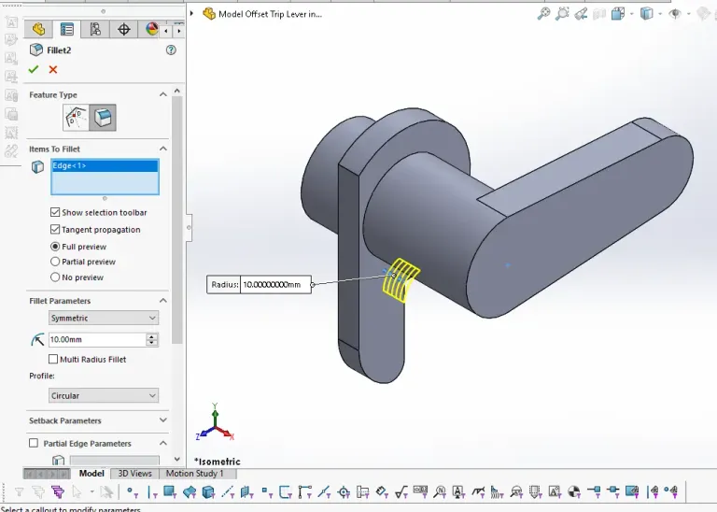Expand the Setback Parameters section

(163, 421)
